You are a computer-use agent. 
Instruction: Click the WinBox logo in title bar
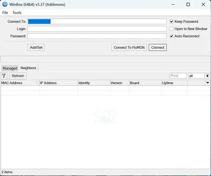(5, 4)
